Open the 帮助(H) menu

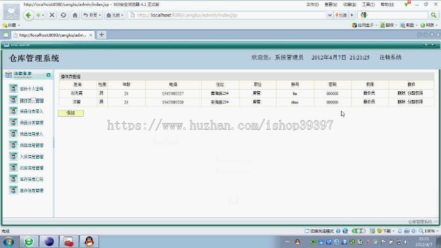(387, 4)
